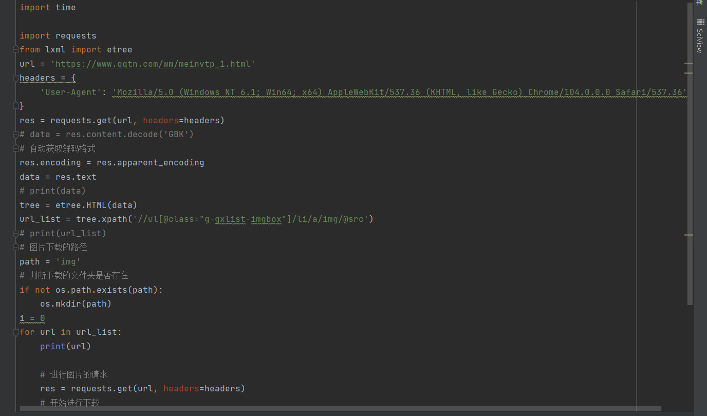Click the lowest warning stripe mark in scrollbar

(x=689, y=235)
